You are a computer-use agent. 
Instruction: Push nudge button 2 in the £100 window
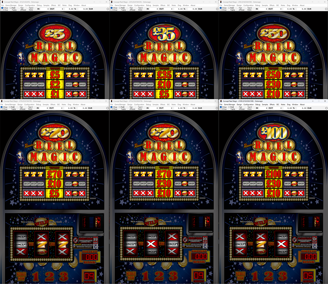coord(269,276)
